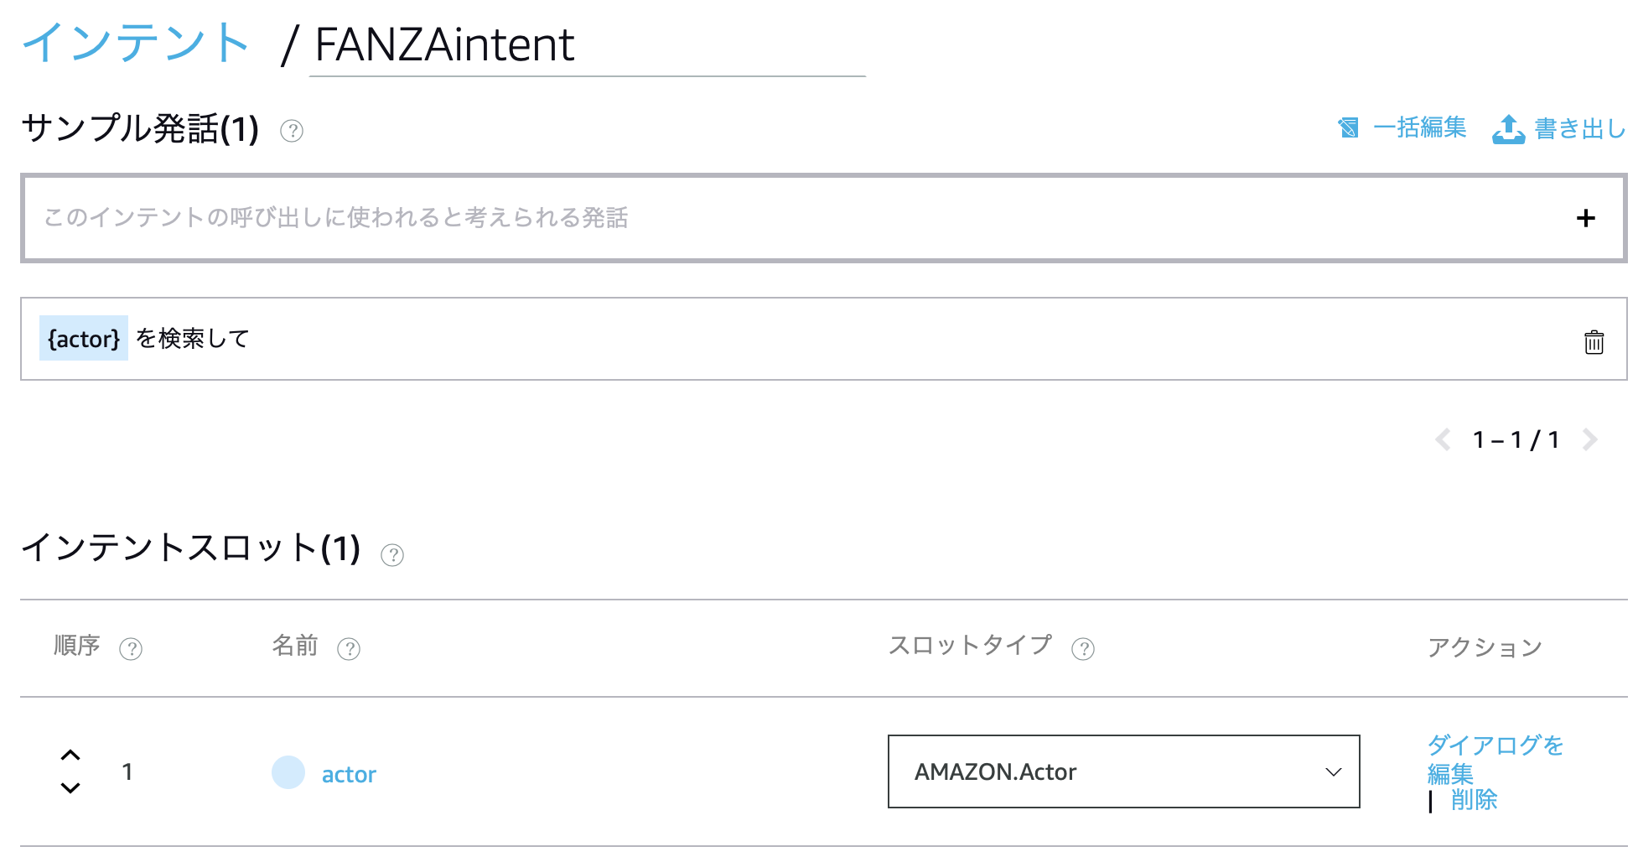
Task: Go to next utterance page chevron
Action: pos(1590,439)
